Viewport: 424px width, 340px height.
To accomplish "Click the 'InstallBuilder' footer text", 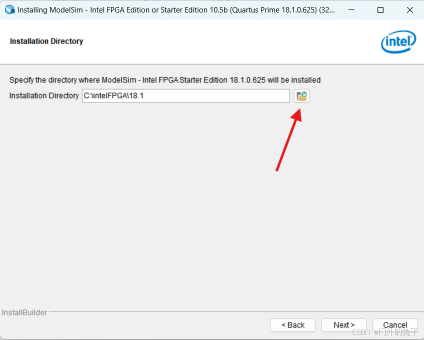I will coord(24,312).
